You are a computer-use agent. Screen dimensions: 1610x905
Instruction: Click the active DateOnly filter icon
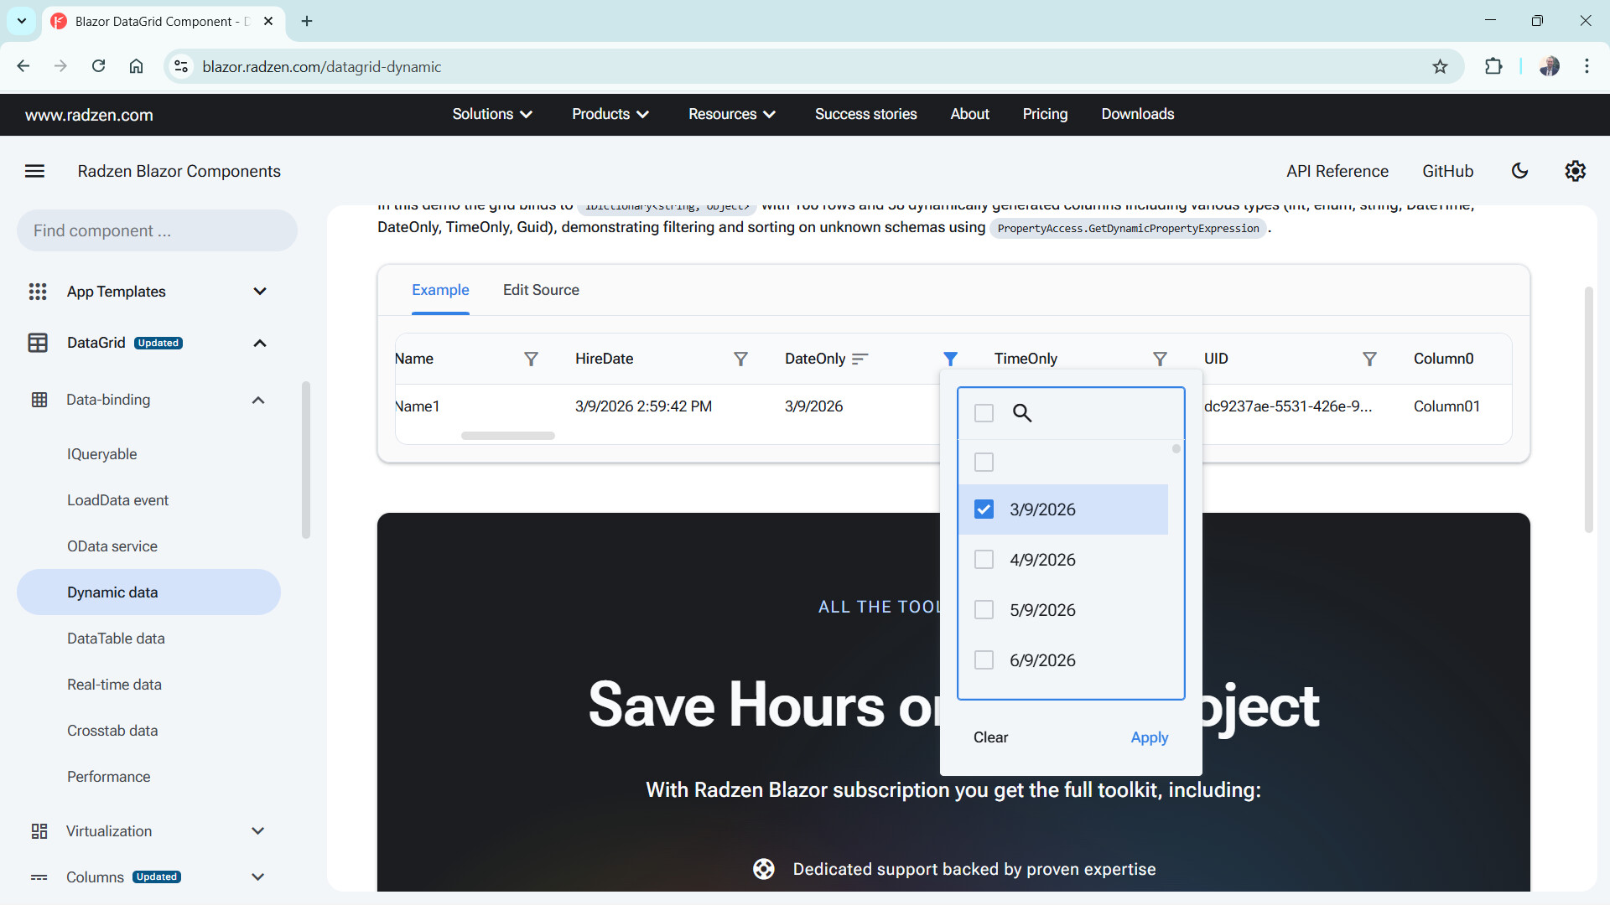click(950, 359)
